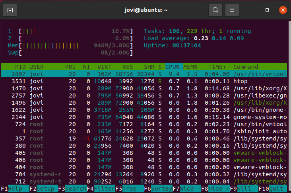Viewport: 291px width, 193px height.
Task: Close the terminal window
Action: pos(283,10)
